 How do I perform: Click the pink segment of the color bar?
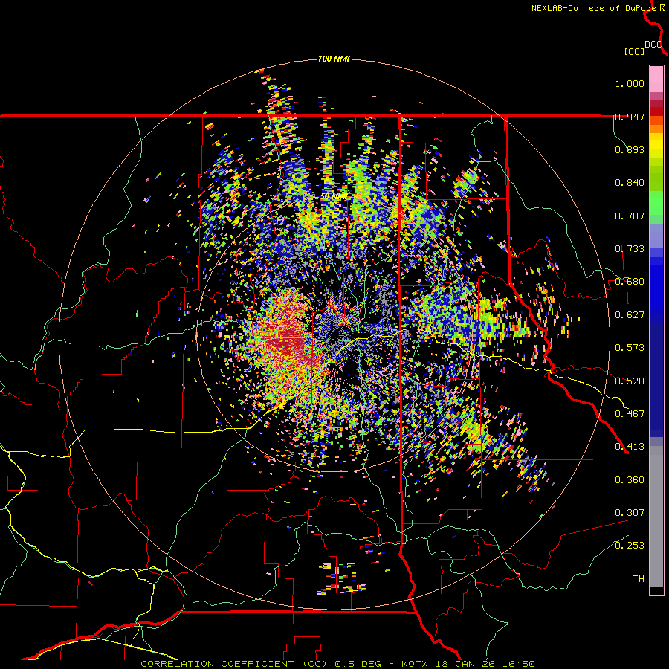[656, 80]
